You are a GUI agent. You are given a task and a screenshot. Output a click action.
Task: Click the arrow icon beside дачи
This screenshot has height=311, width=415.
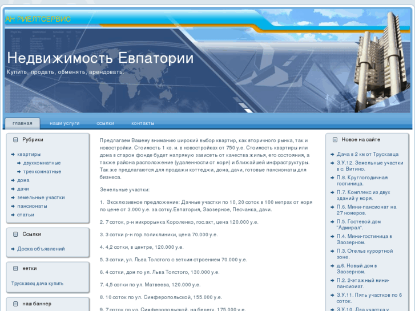tap(13, 189)
